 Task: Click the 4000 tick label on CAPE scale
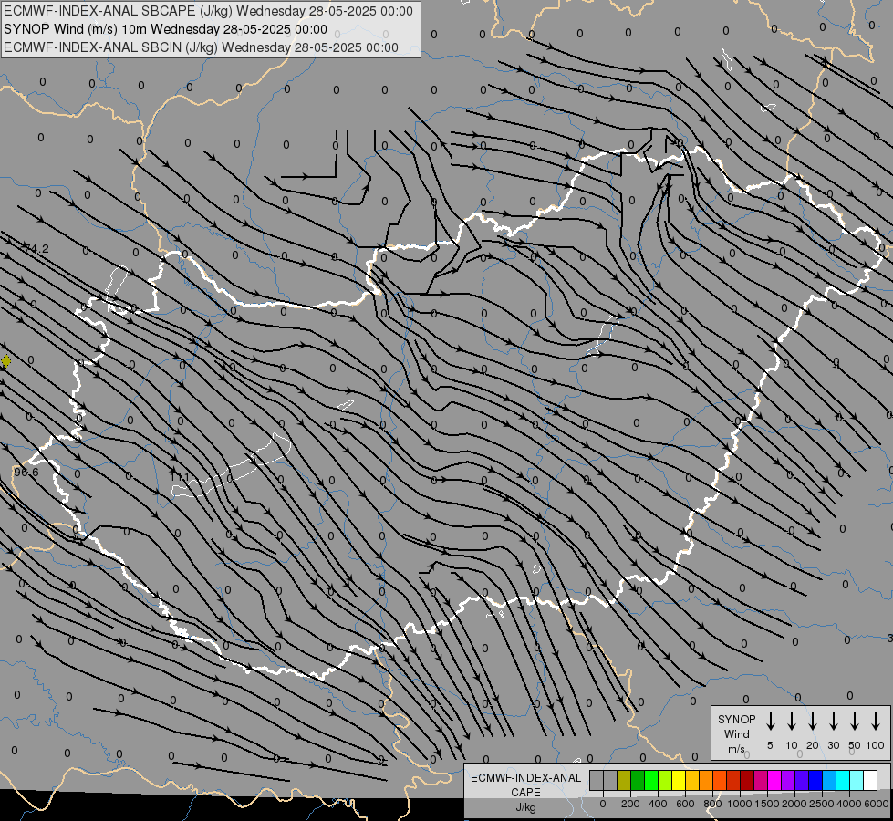coord(849,804)
